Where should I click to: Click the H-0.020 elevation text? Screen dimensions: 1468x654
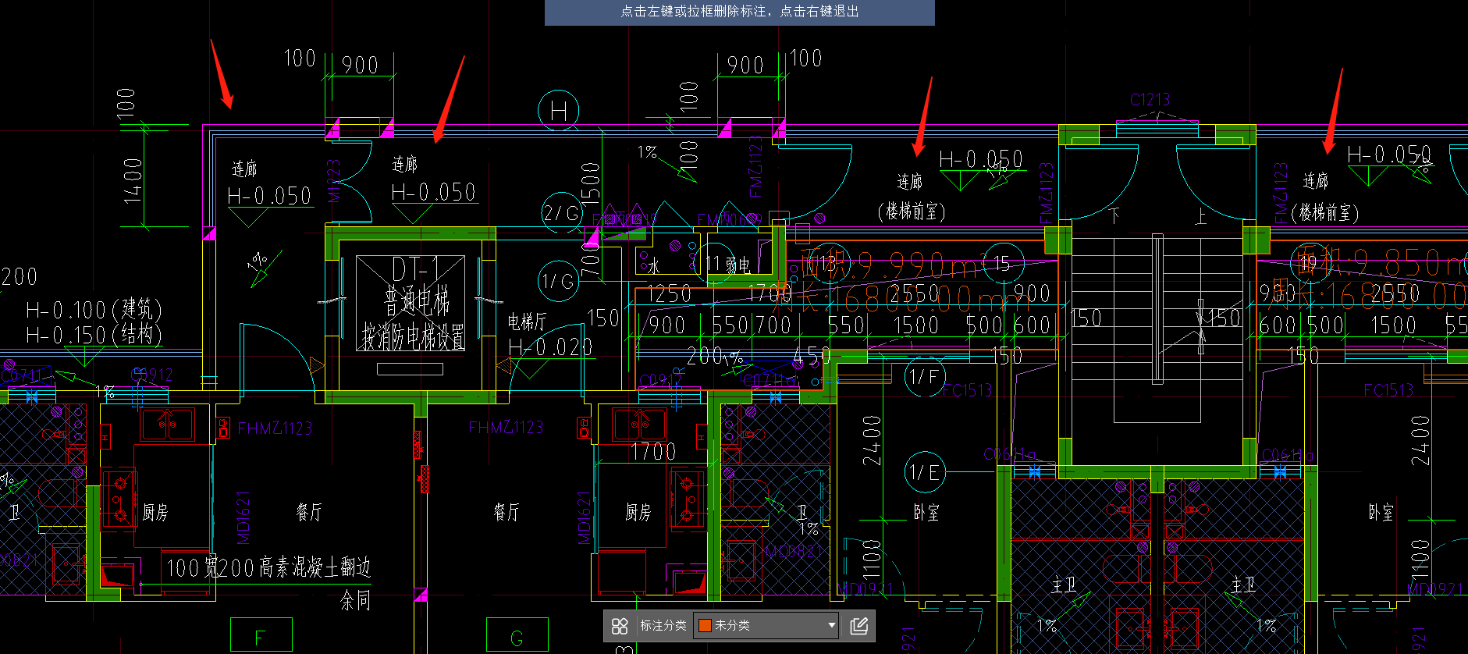[550, 347]
